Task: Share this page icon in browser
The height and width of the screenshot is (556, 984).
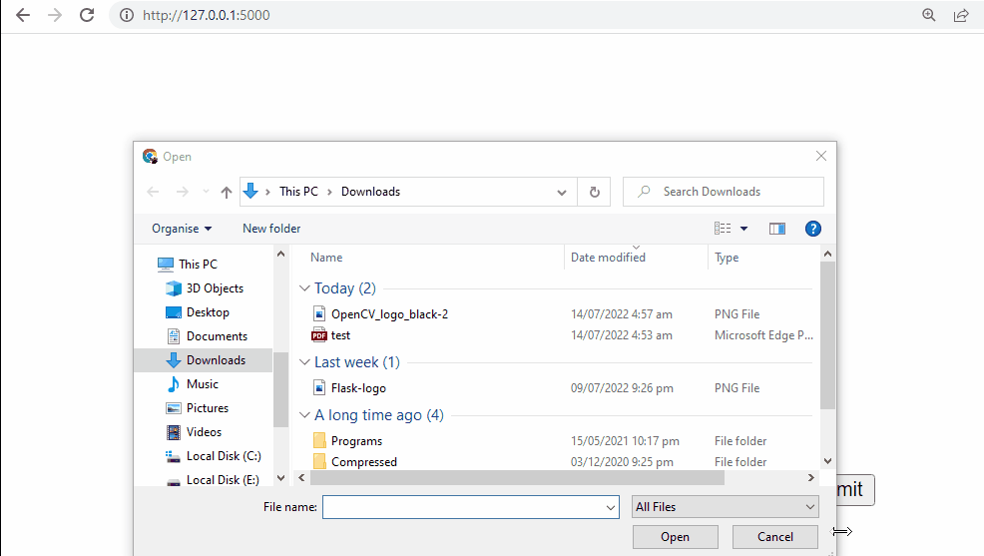Action: point(961,15)
